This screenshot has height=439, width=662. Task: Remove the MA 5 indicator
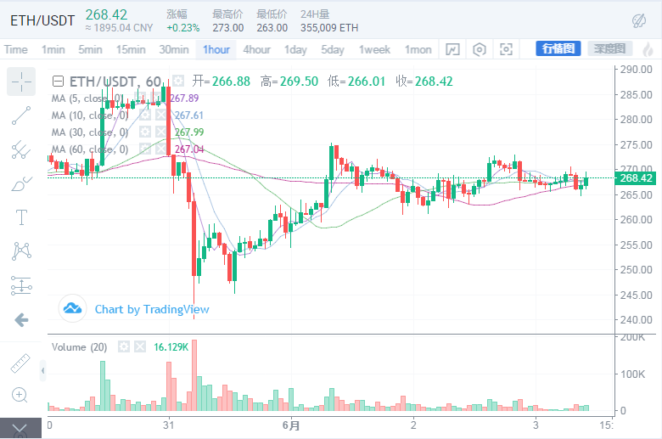point(160,98)
